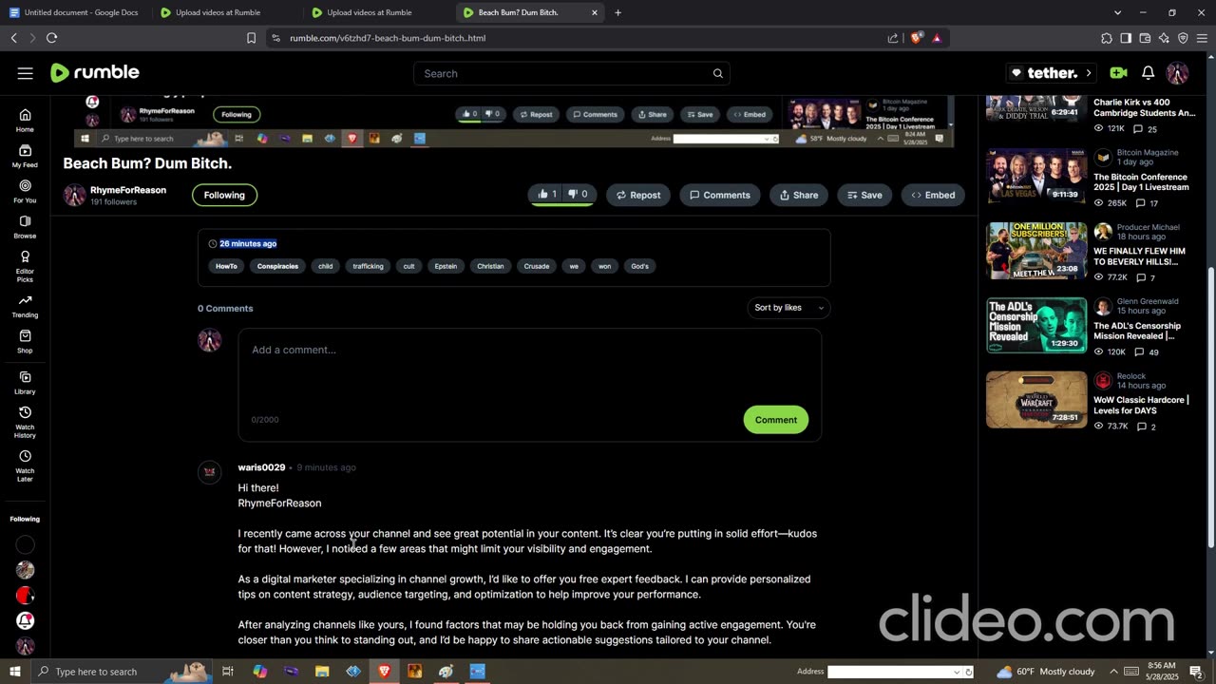Go to Home in the sidebar
This screenshot has width=1216, height=684.
25,120
